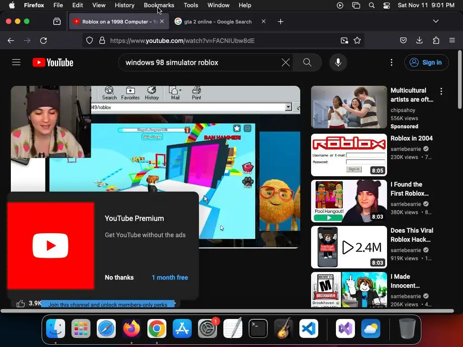
Task: Open macOS Spotlight search
Action: pyautogui.click(x=372, y=5)
